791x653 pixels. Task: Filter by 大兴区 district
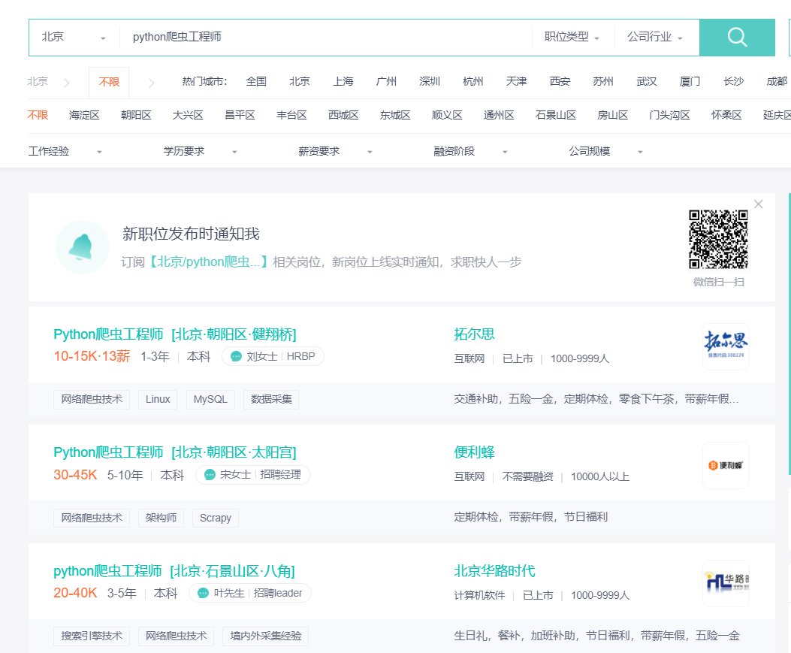point(188,116)
